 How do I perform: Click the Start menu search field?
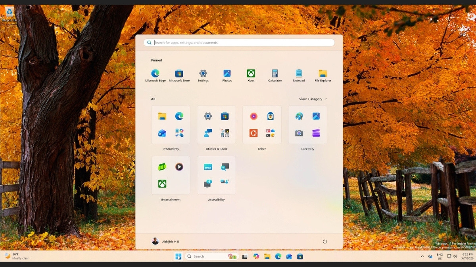point(239,42)
